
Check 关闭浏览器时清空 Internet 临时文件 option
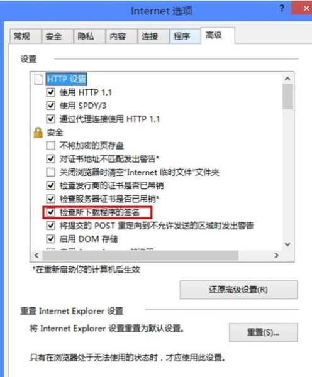coord(50,172)
